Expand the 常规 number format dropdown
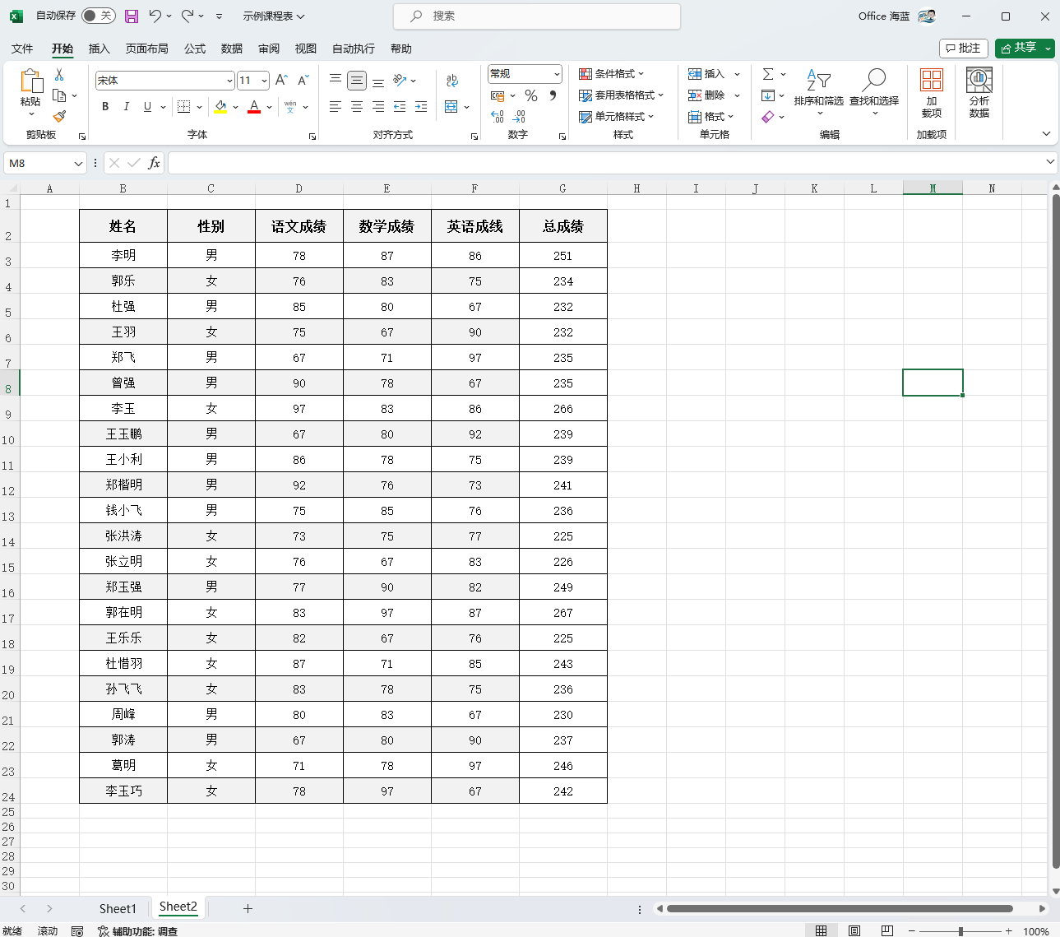The width and height of the screenshot is (1060, 937). tap(557, 74)
